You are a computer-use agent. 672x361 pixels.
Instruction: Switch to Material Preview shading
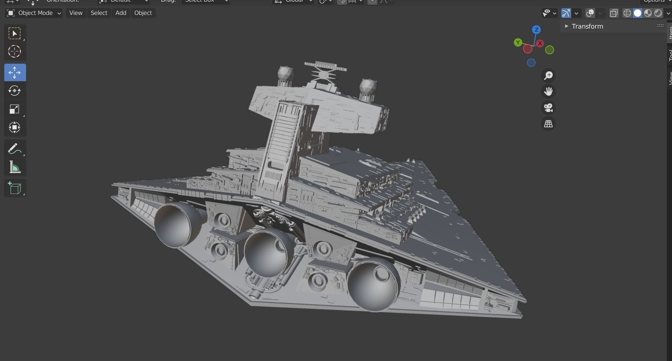coord(648,13)
